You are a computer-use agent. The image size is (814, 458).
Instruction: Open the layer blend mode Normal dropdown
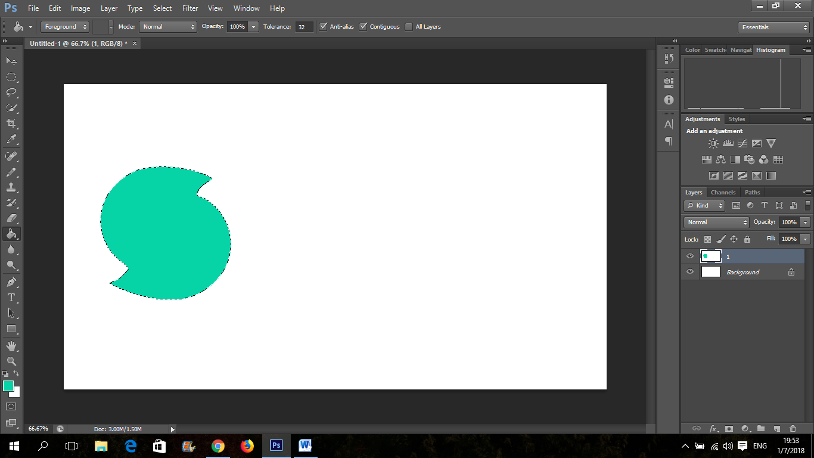click(x=716, y=222)
